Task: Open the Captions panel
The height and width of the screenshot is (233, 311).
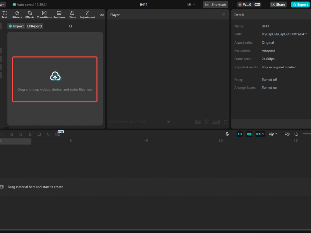Action: pos(59,15)
